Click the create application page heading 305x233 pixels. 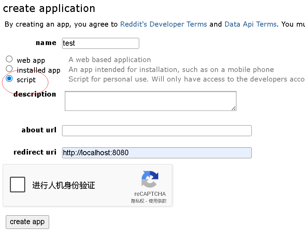(49, 8)
